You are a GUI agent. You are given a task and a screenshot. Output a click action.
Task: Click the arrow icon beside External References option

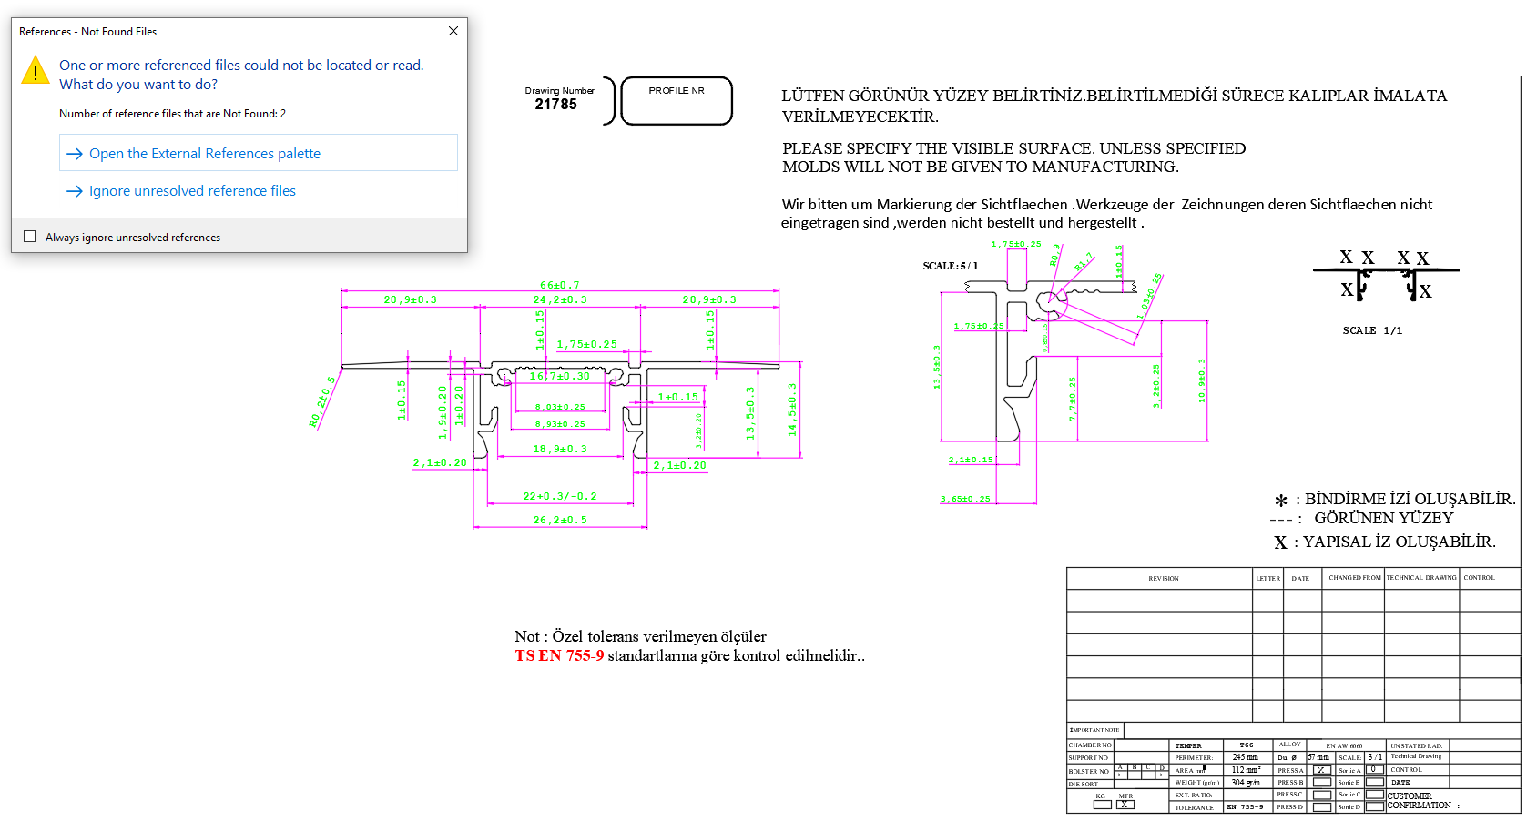[x=76, y=153]
